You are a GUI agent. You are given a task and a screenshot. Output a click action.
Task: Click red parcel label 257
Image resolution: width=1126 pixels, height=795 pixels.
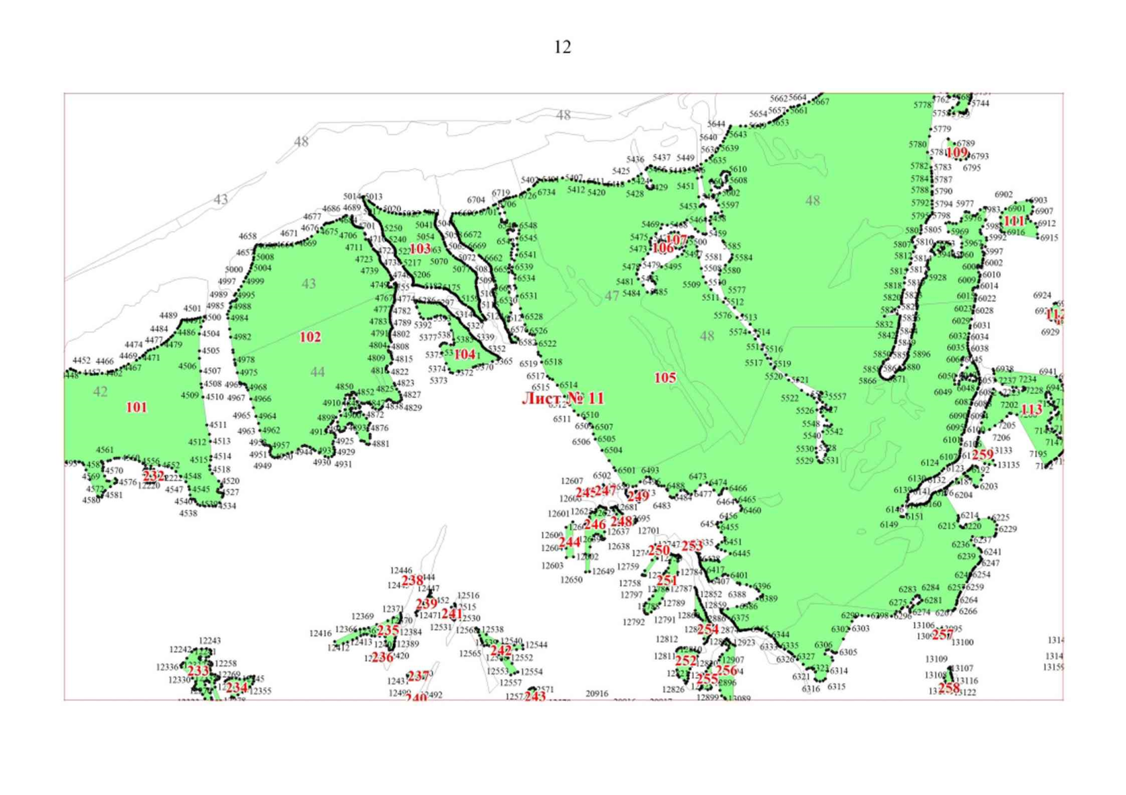pos(942,635)
